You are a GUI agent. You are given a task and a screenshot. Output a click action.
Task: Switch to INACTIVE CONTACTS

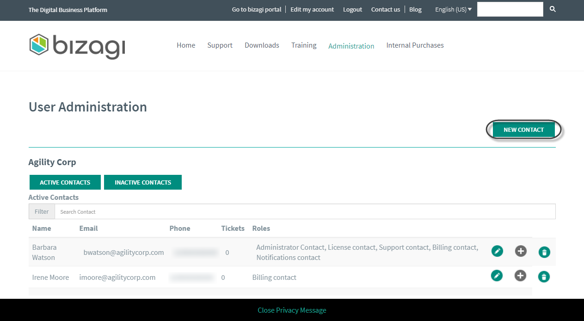pyautogui.click(x=143, y=182)
